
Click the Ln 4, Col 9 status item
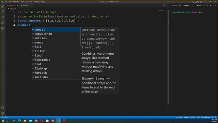click(x=178, y=117)
